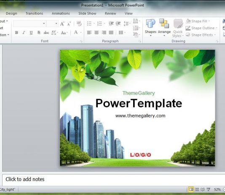Open the Line Spacing options
The width and height of the screenshot is (225, 195).
click(x=127, y=23)
